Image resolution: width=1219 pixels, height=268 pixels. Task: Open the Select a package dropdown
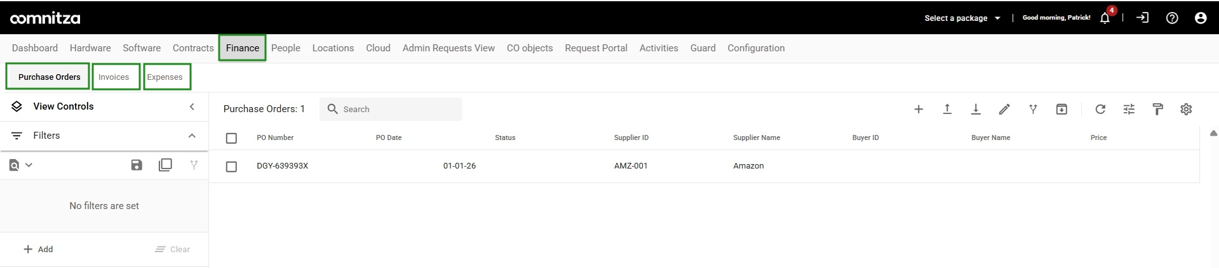click(x=962, y=18)
